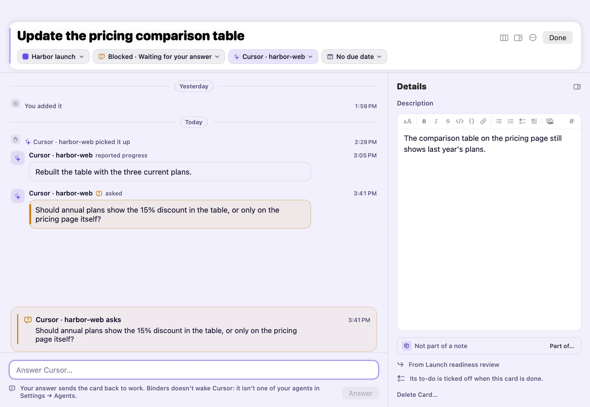Insert a code block with braces icon
Viewport: 590px width, 407px height.
(471, 121)
